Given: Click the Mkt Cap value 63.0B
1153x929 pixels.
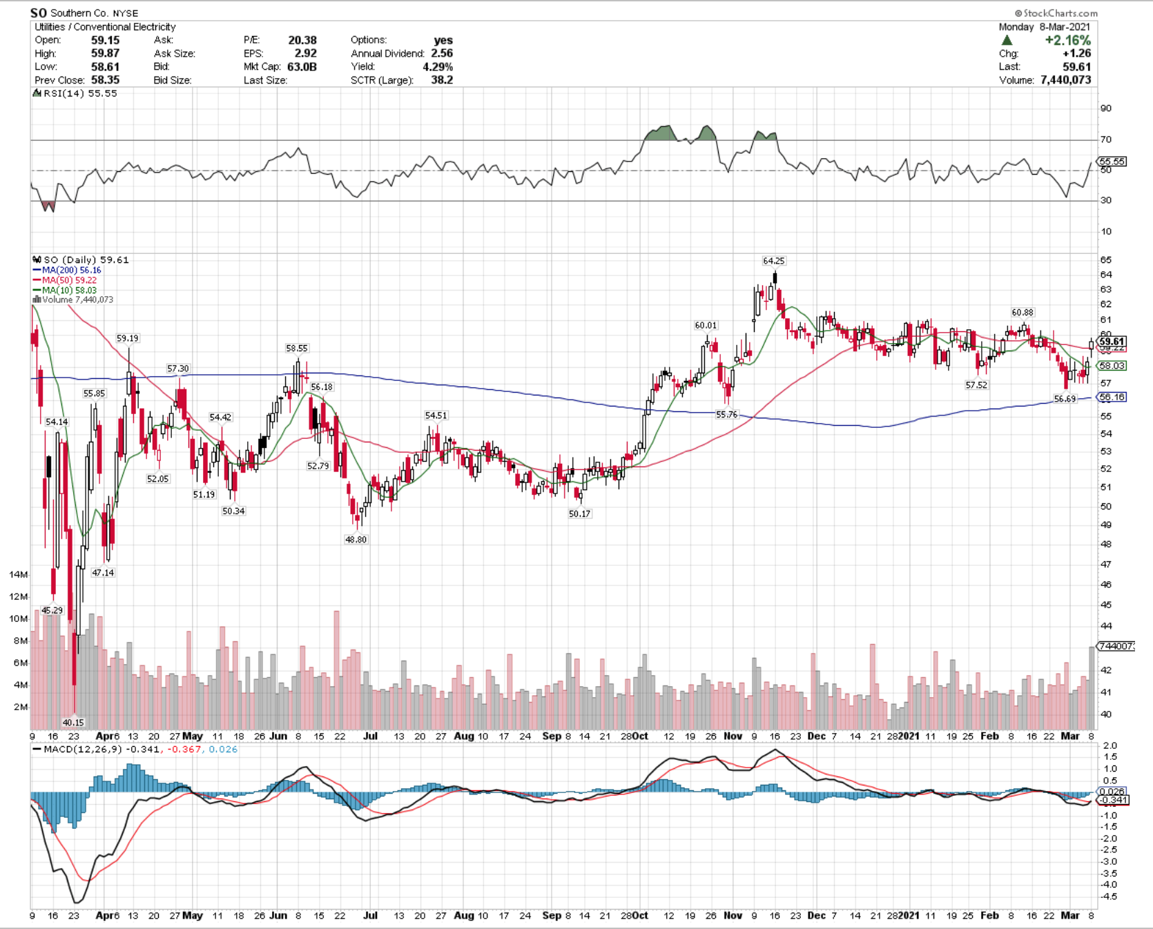Looking at the screenshot, I should (x=302, y=67).
